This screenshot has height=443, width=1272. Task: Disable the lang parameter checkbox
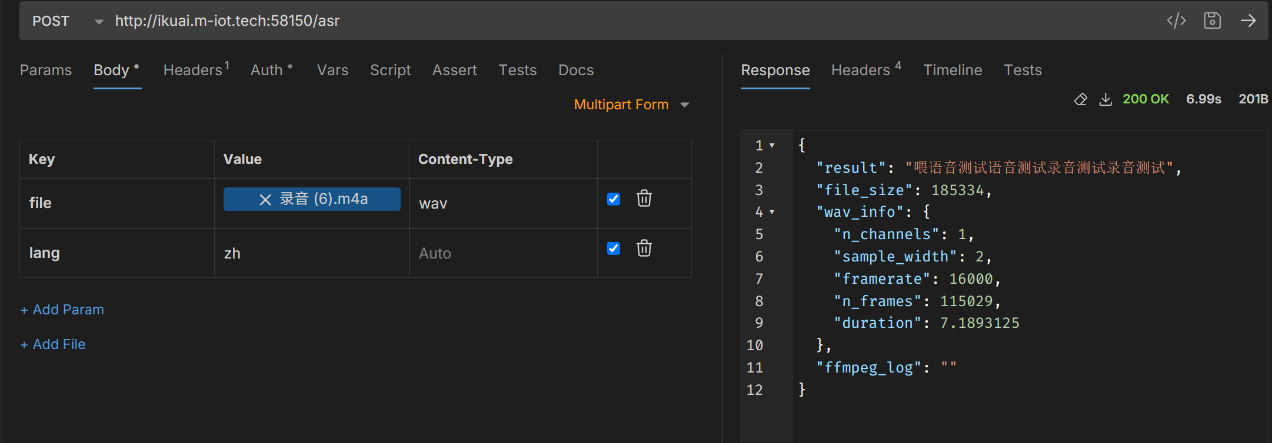[x=613, y=249]
